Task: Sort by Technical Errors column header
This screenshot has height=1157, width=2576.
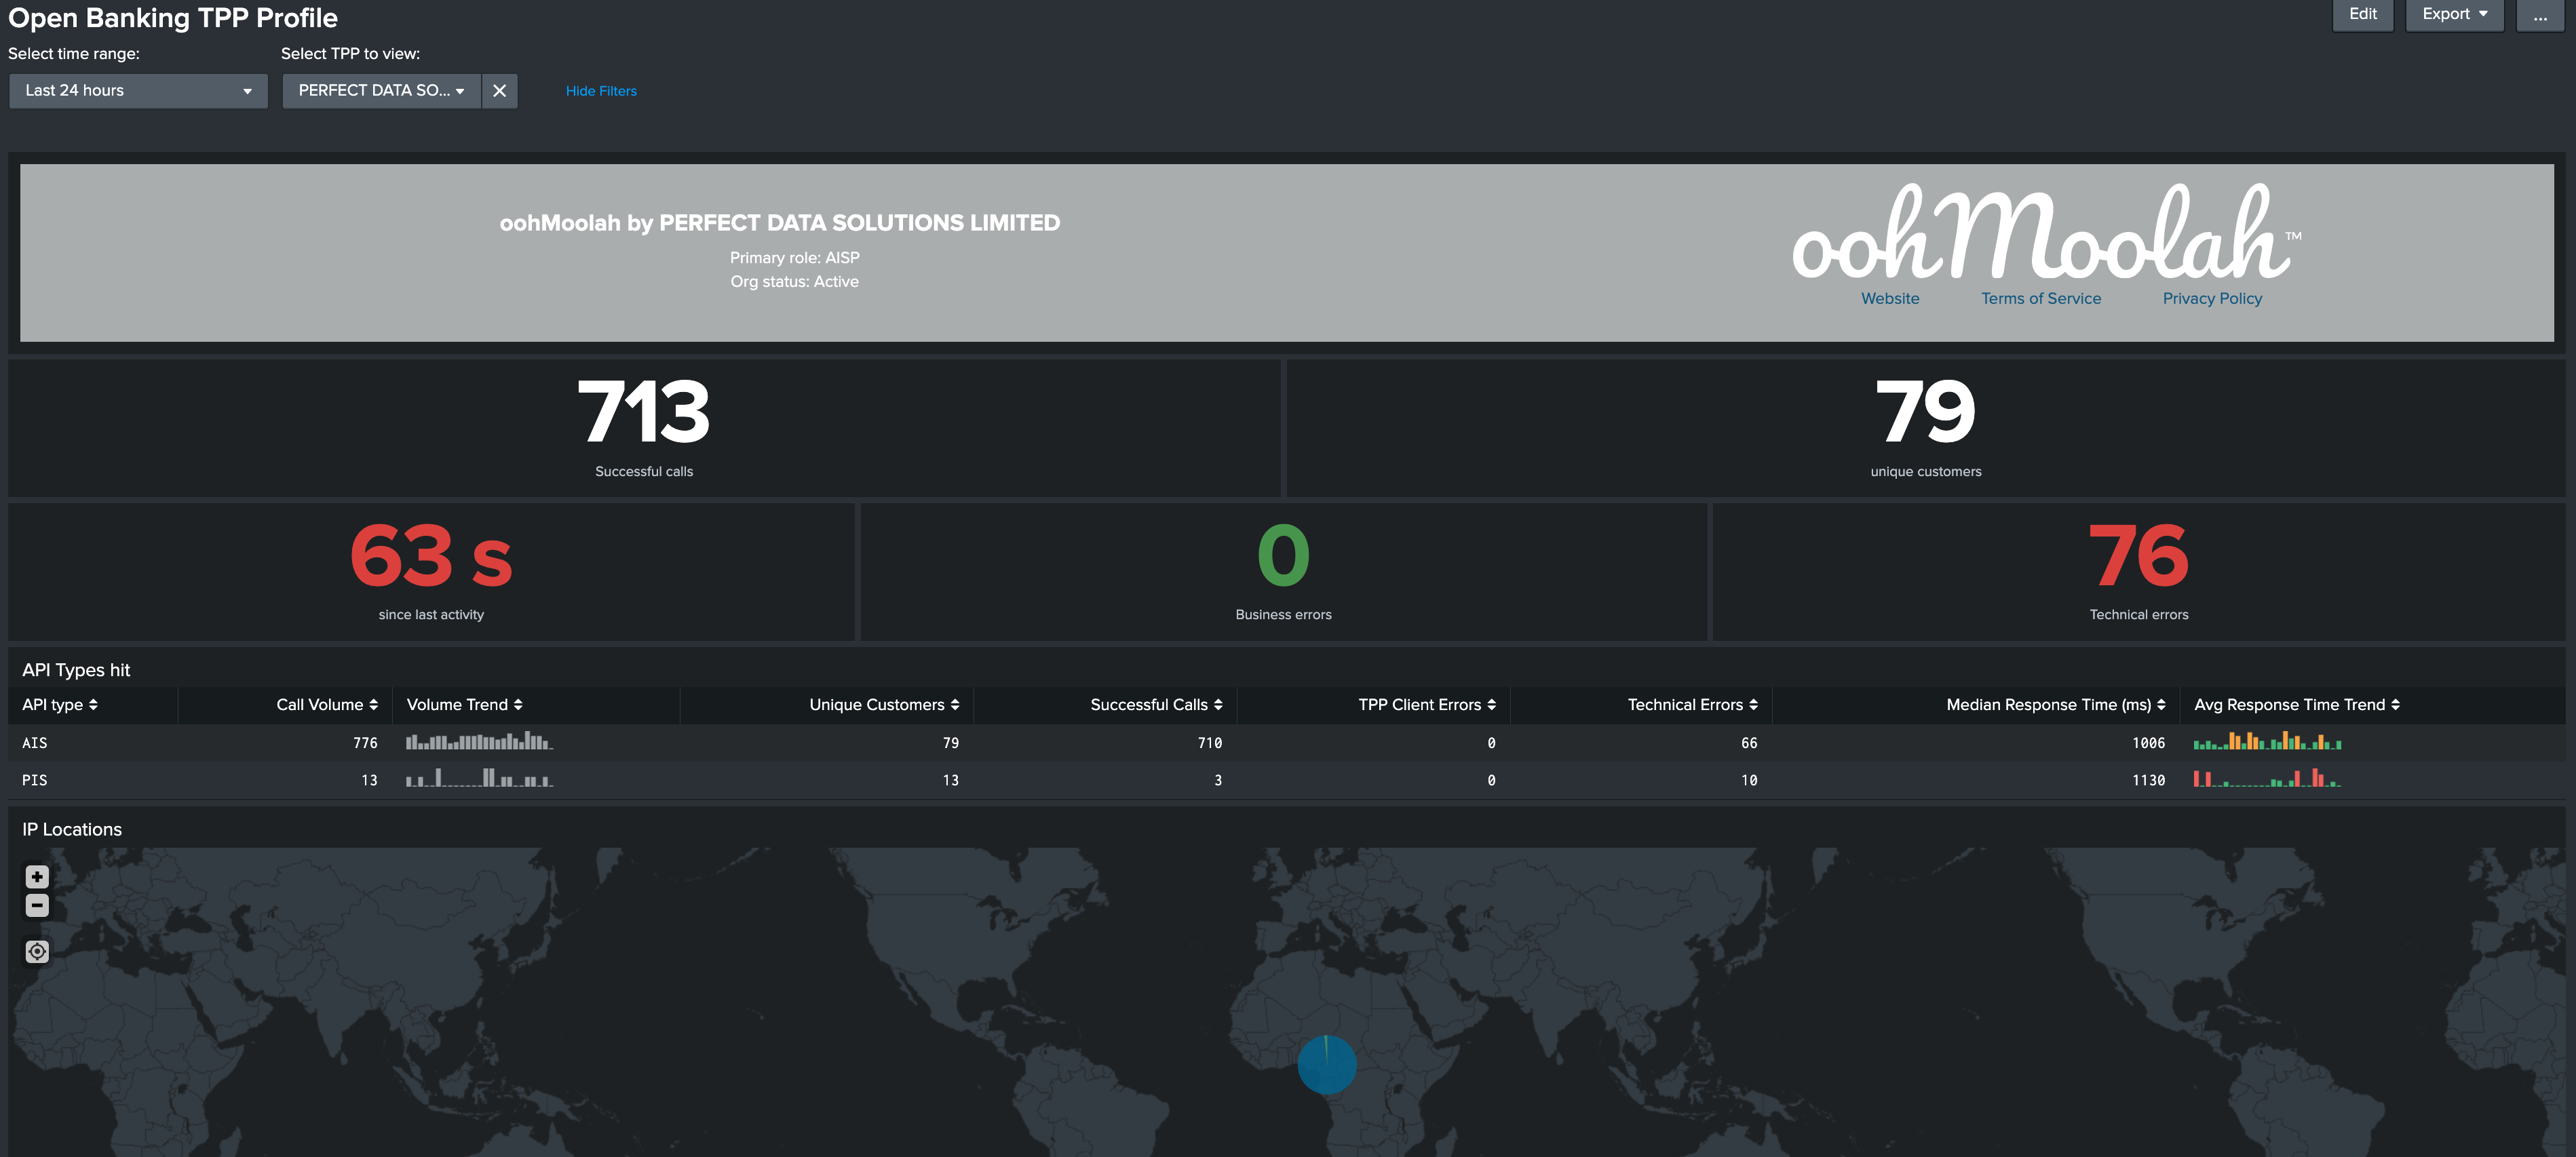Action: [x=1691, y=704]
